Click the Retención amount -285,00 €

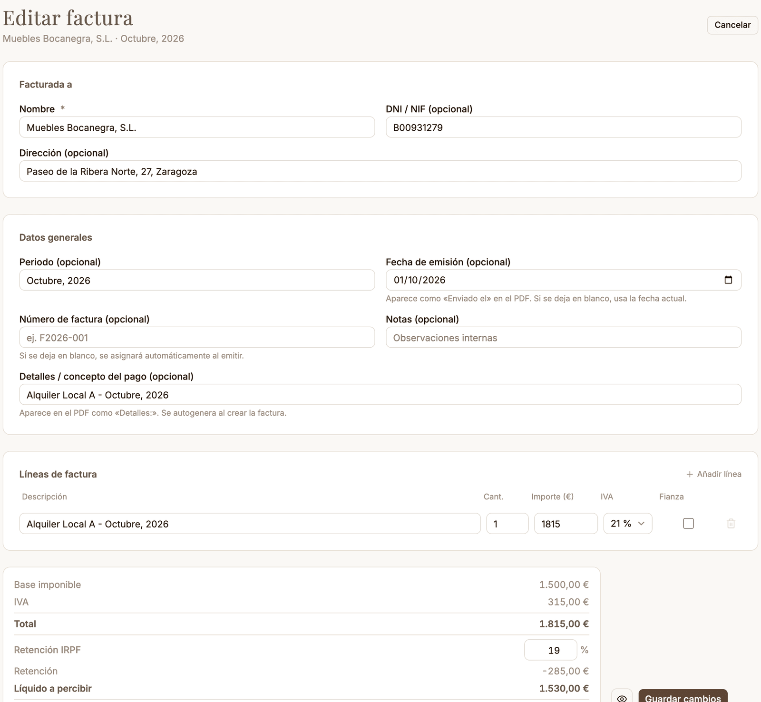click(x=566, y=671)
